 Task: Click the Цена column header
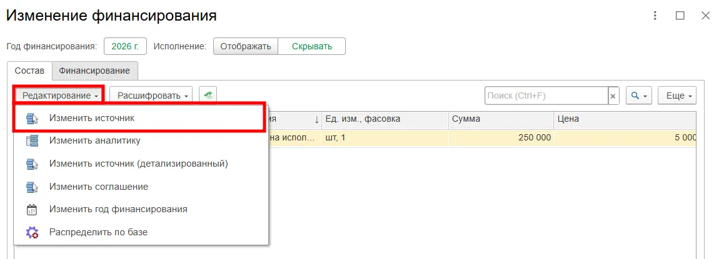pos(625,119)
